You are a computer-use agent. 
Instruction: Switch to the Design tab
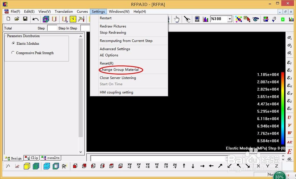(x=13, y=158)
